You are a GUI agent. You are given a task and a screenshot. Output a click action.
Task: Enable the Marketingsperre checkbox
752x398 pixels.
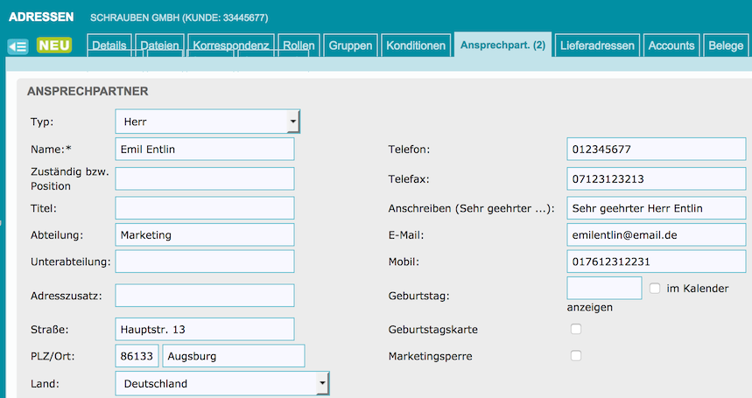tap(576, 356)
